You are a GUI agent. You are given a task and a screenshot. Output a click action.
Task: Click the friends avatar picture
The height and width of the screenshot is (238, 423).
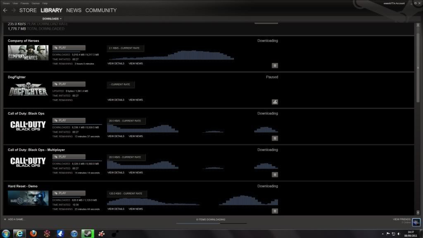[x=416, y=222]
